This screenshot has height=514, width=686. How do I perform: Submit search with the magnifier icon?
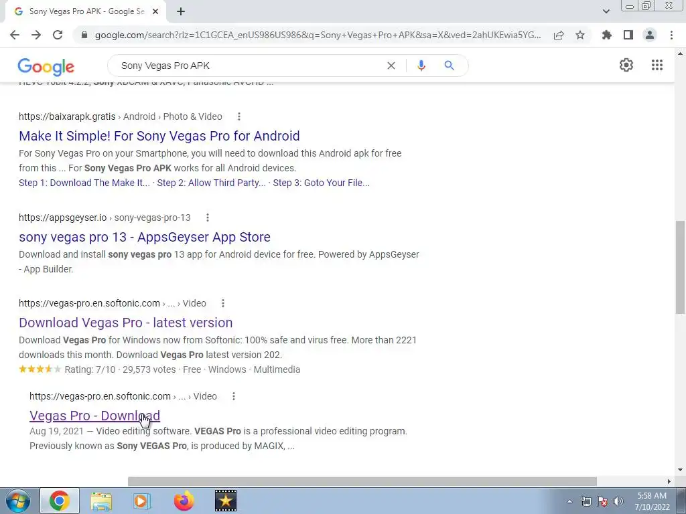point(449,66)
